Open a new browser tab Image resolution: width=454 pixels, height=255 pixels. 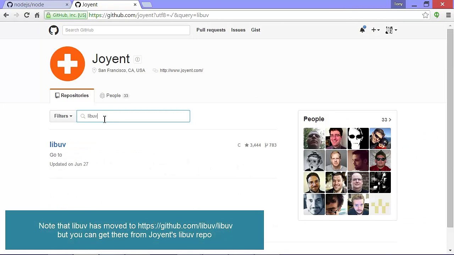click(x=147, y=5)
